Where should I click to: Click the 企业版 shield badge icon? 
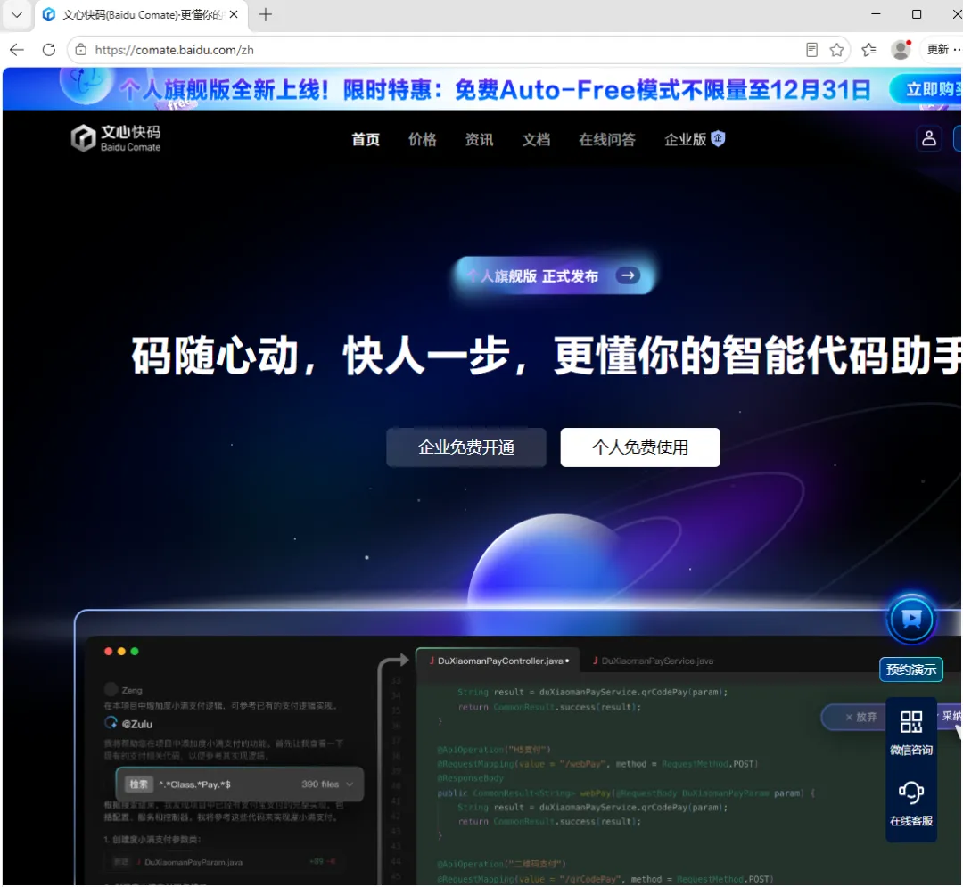[x=718, y=139]
